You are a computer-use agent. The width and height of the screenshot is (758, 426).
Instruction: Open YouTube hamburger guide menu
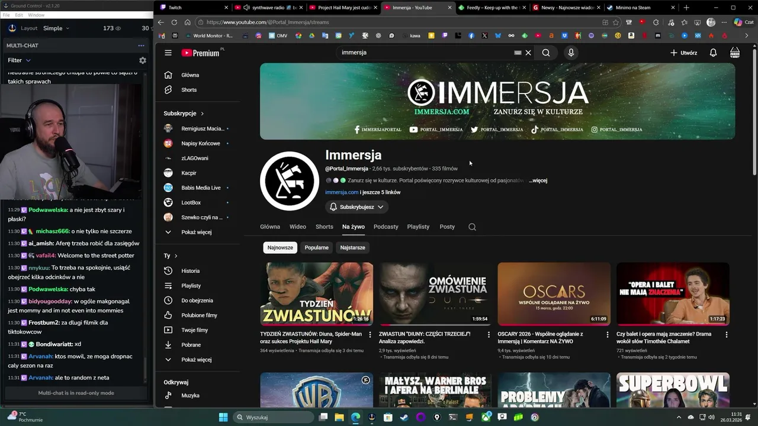pos(168,53)
